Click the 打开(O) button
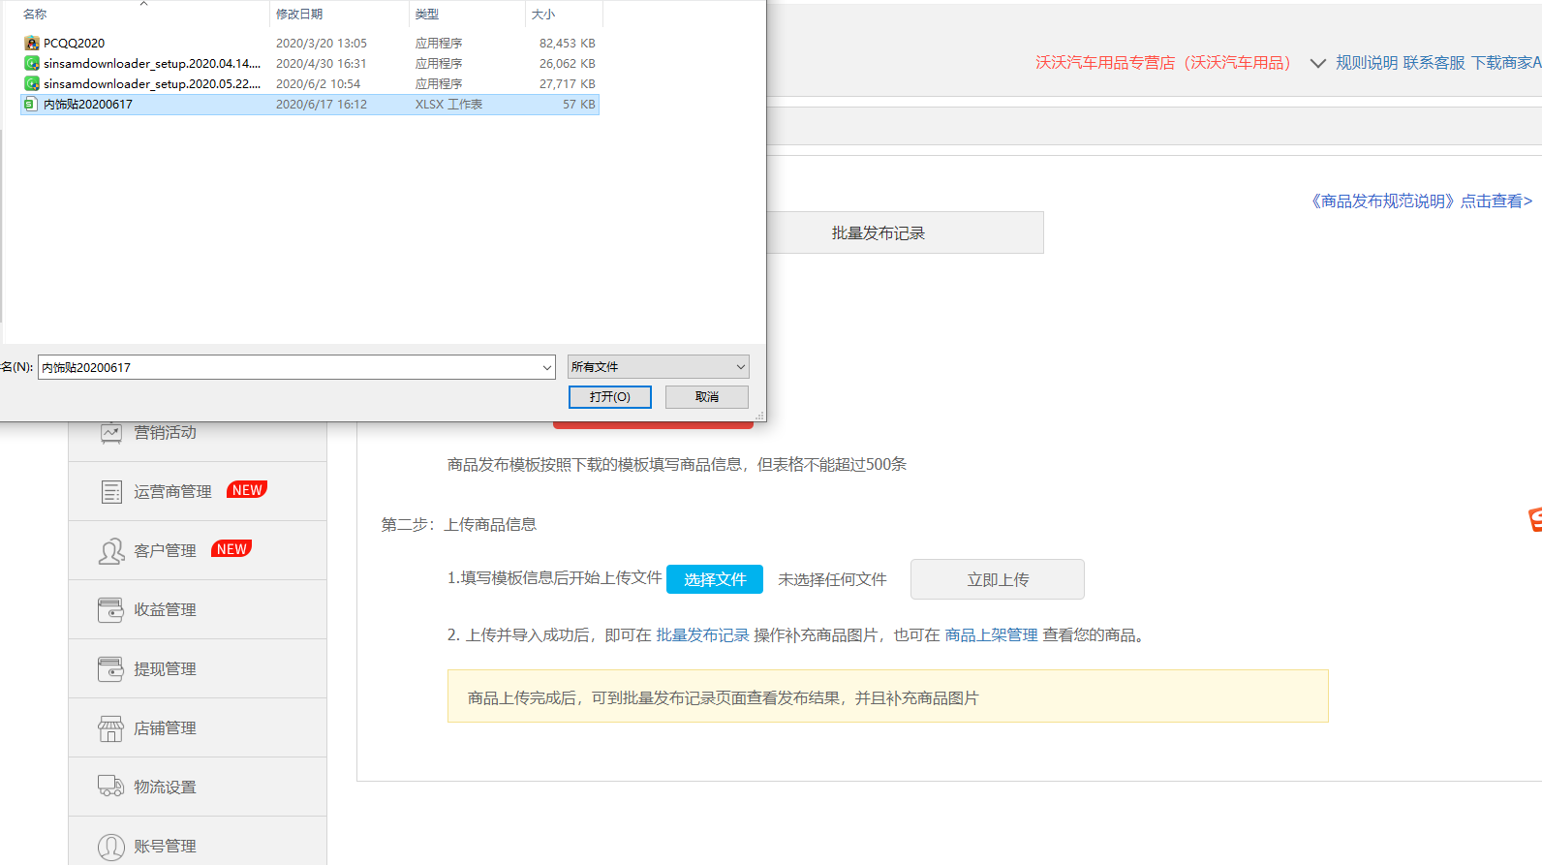 pos(609,397)
